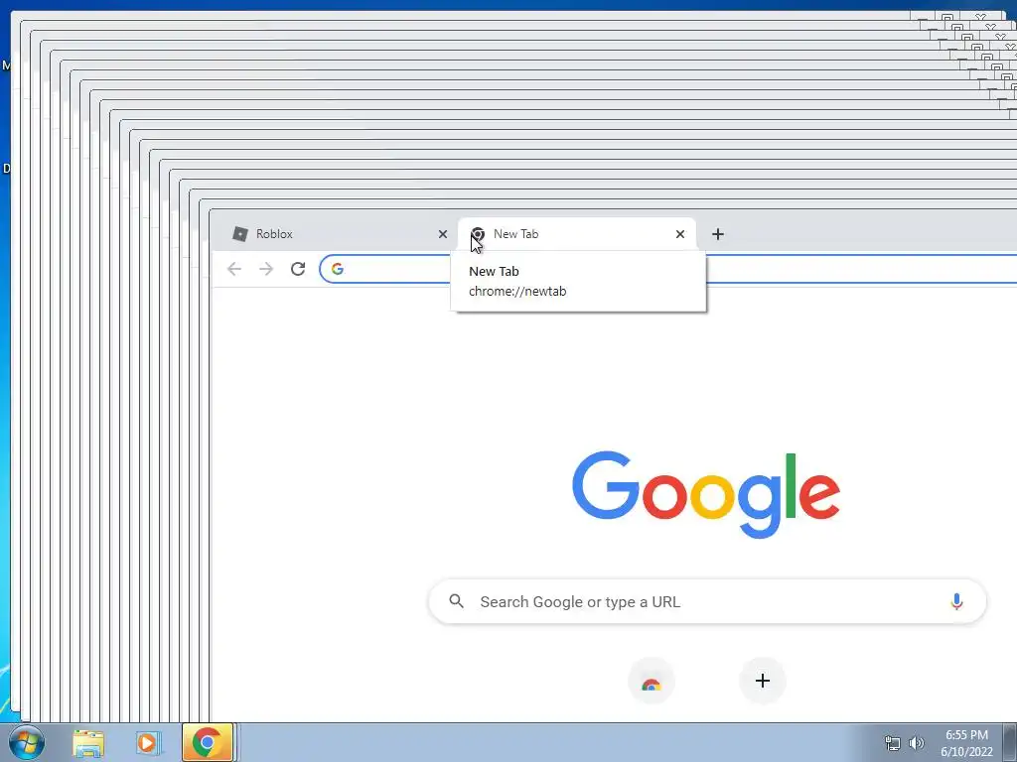1017x762 pixels.
Task: Reload the current page
Action: point(298,269)
